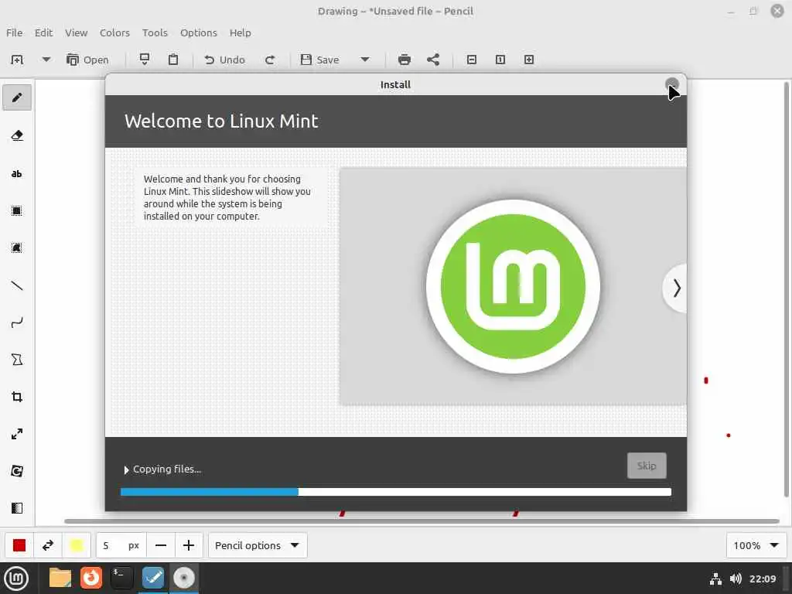
Task: Click the Zoom out toolbar icon
Action: 472,60
